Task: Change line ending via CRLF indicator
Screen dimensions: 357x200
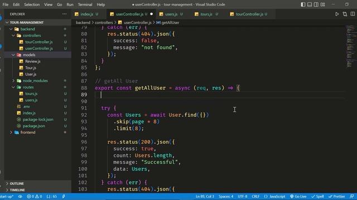Action: coord(255,197)
